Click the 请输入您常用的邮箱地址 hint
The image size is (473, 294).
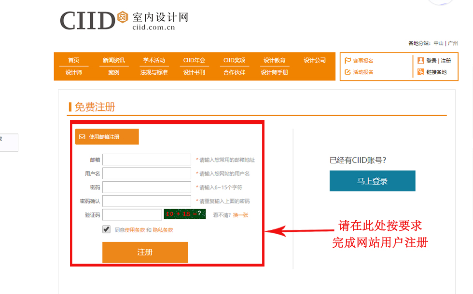pos(227,160)
